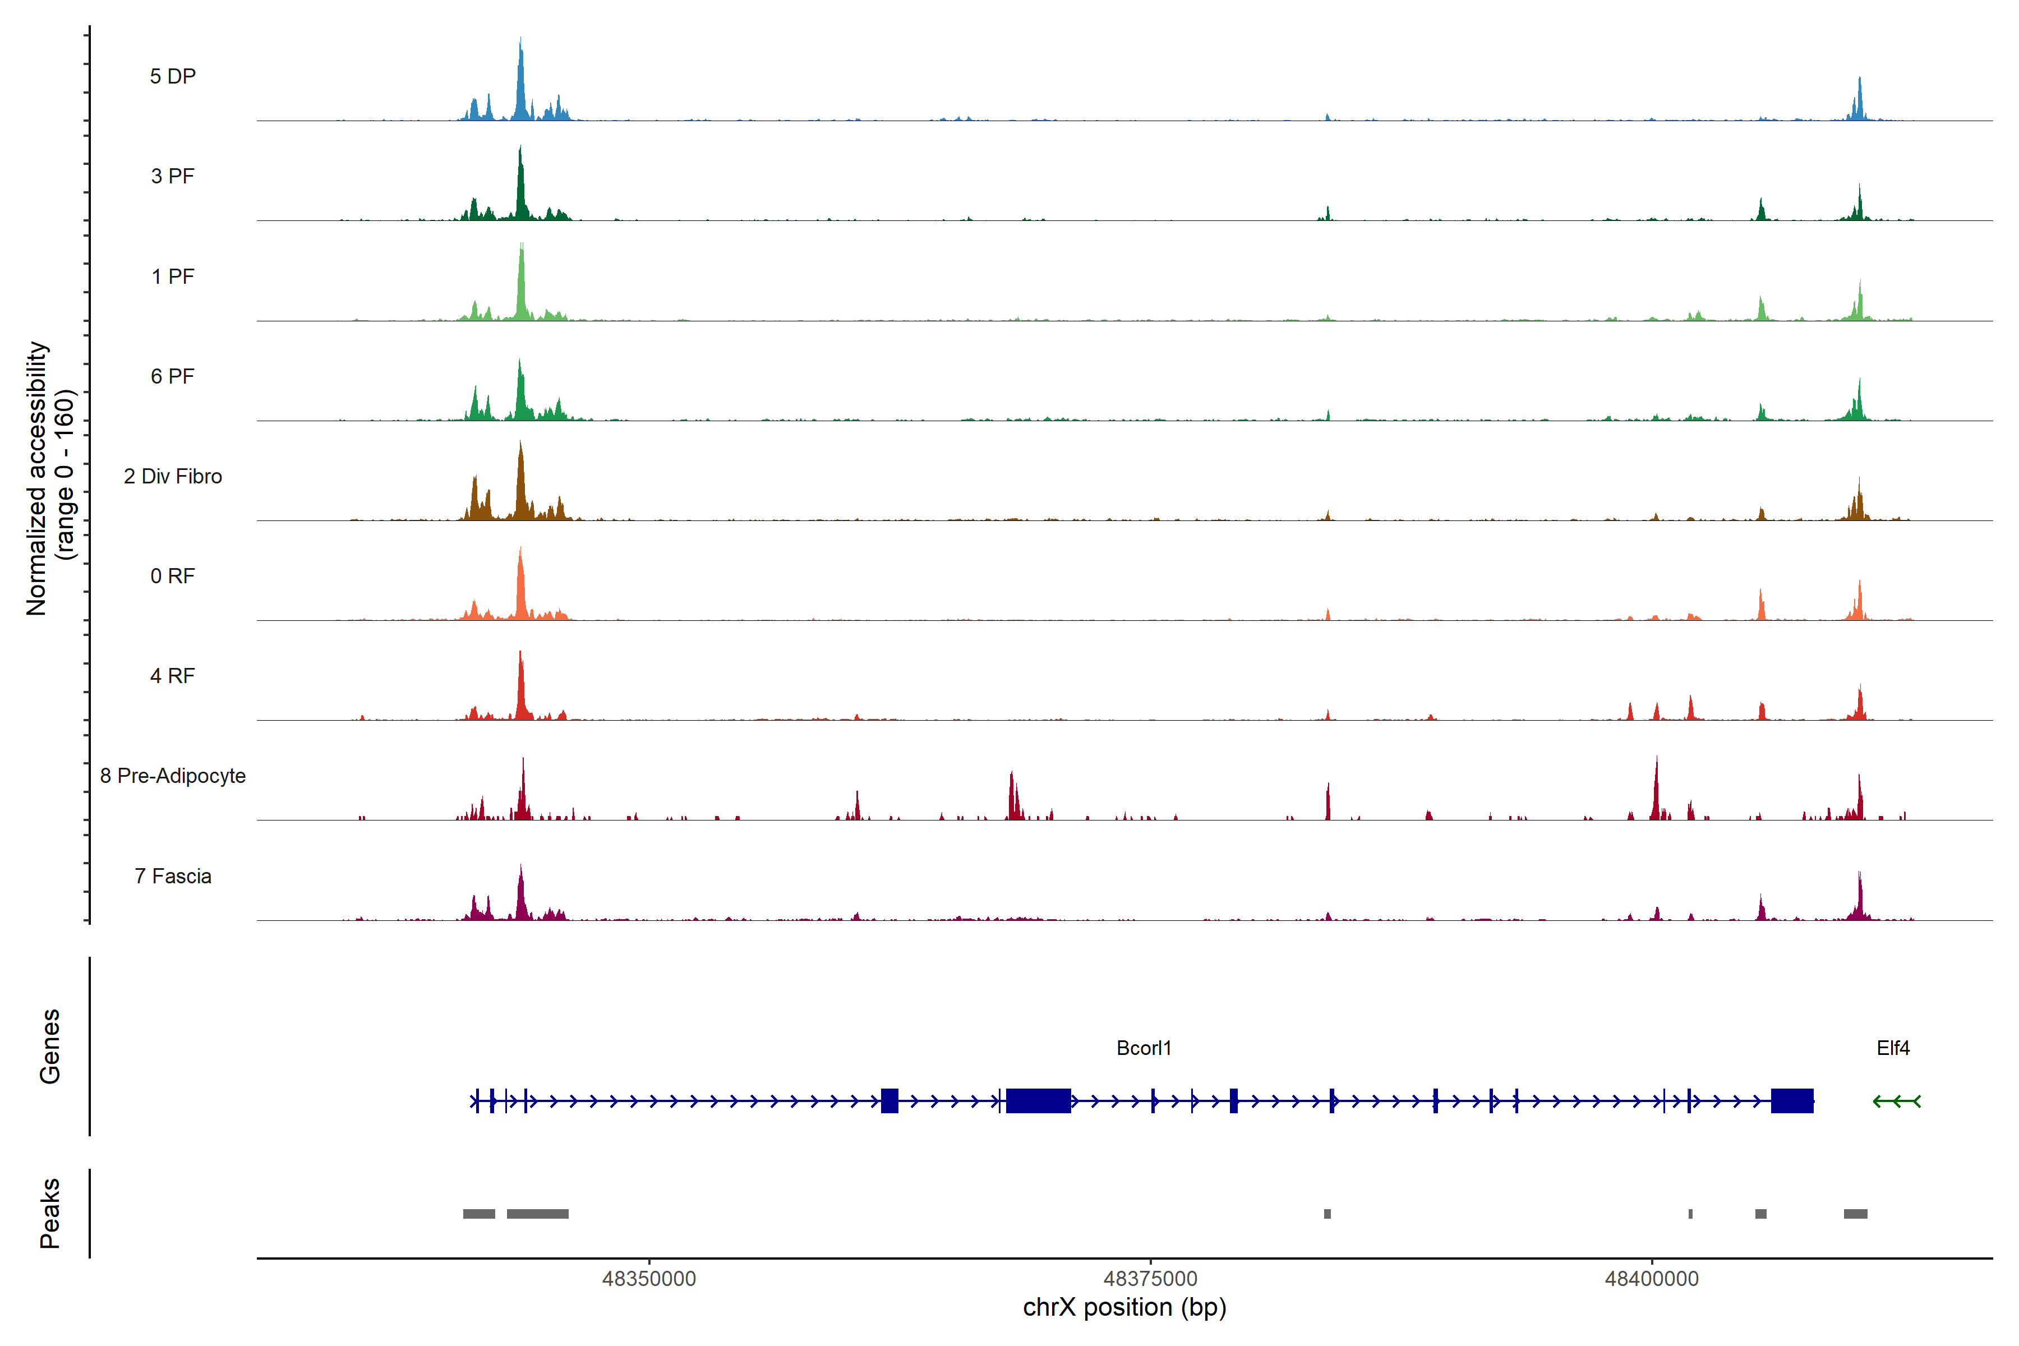
Task: Click the large Bcorl1 exon block
Action: click(x=1038, y=1100)
